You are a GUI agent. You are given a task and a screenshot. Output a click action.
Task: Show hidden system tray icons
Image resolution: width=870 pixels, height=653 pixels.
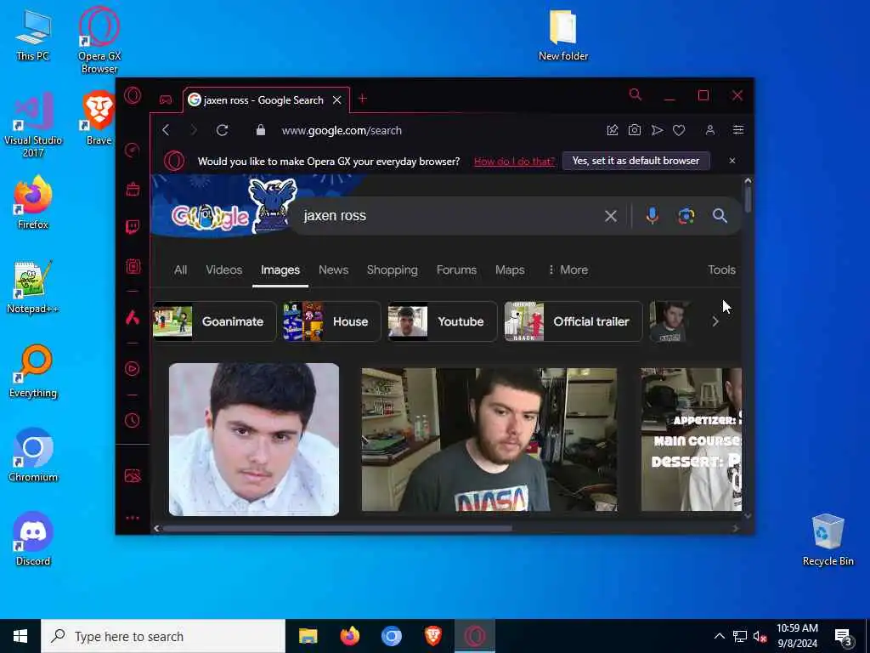[719, 636]
